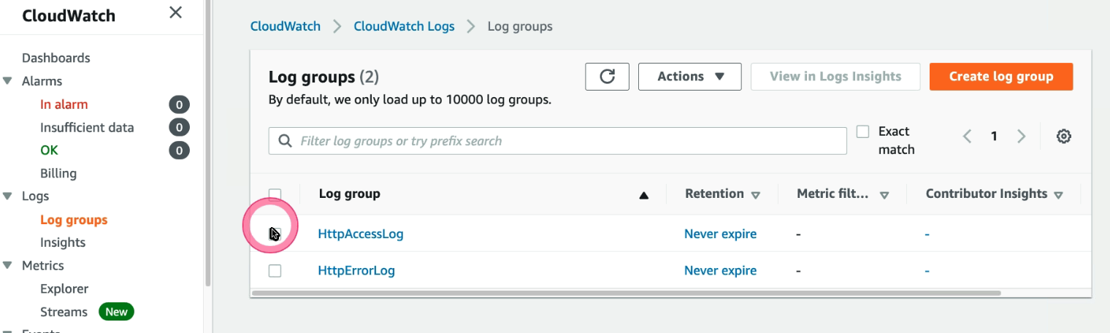Click the Contributor Insights column header
1110x333 pixels.
pyautogui.click(x=987, y=194)
